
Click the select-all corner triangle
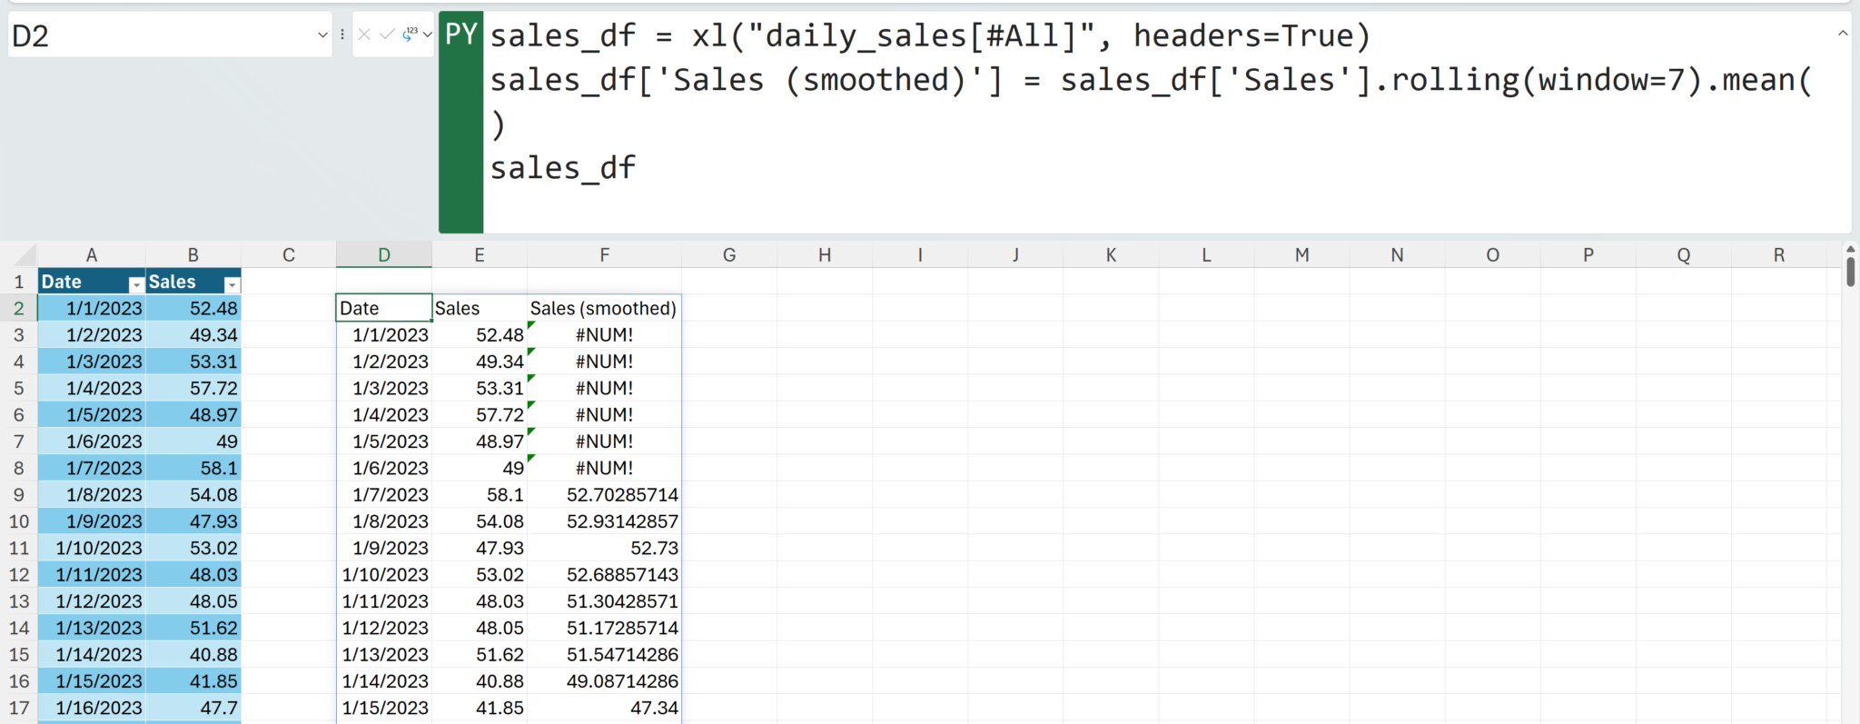coord(25,254)
